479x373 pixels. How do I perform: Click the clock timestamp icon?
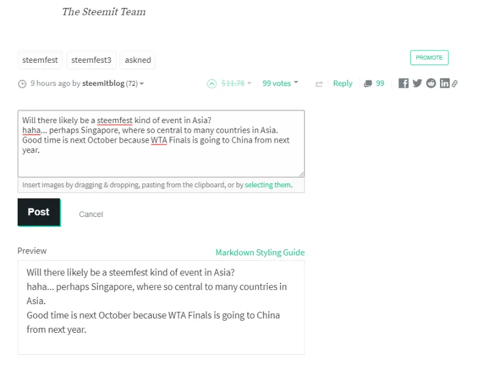click(22, 83)
